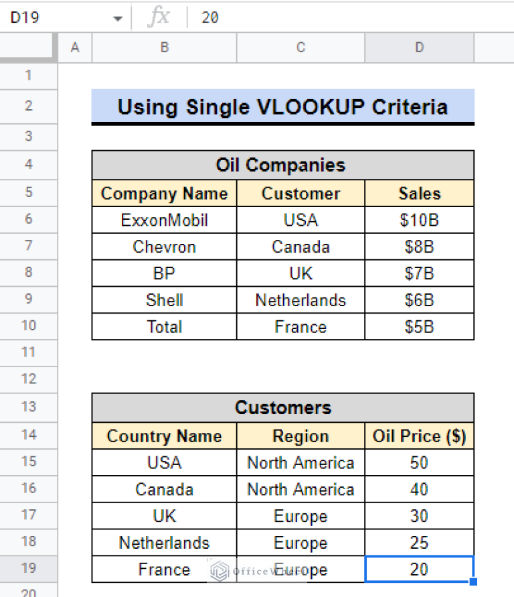Select the Total cell in the first table

[x=163, y=327]
